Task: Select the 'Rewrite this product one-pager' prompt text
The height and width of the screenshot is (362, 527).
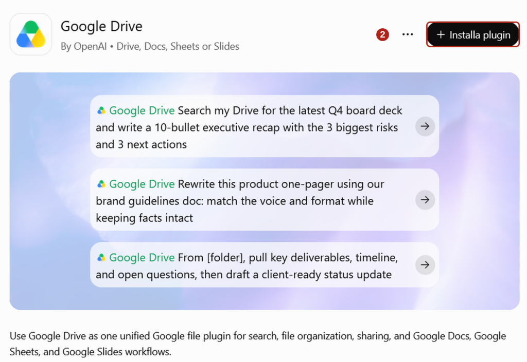Action: (x=240, y=201)
